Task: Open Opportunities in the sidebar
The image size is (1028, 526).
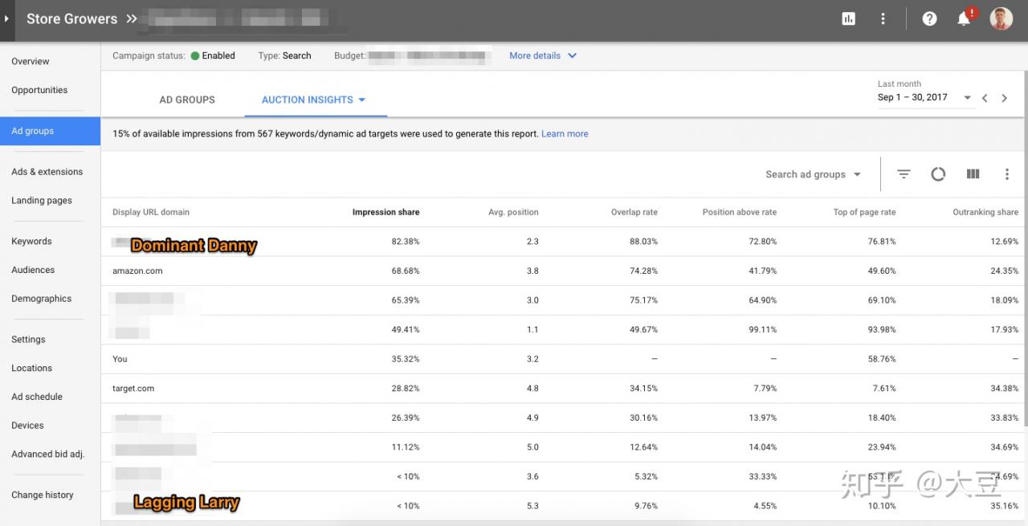Action: coord(39,90)
